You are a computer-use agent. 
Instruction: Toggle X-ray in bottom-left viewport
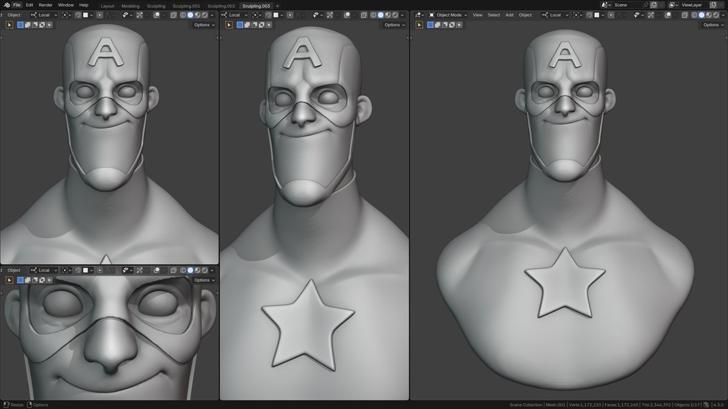pos(174,270)
